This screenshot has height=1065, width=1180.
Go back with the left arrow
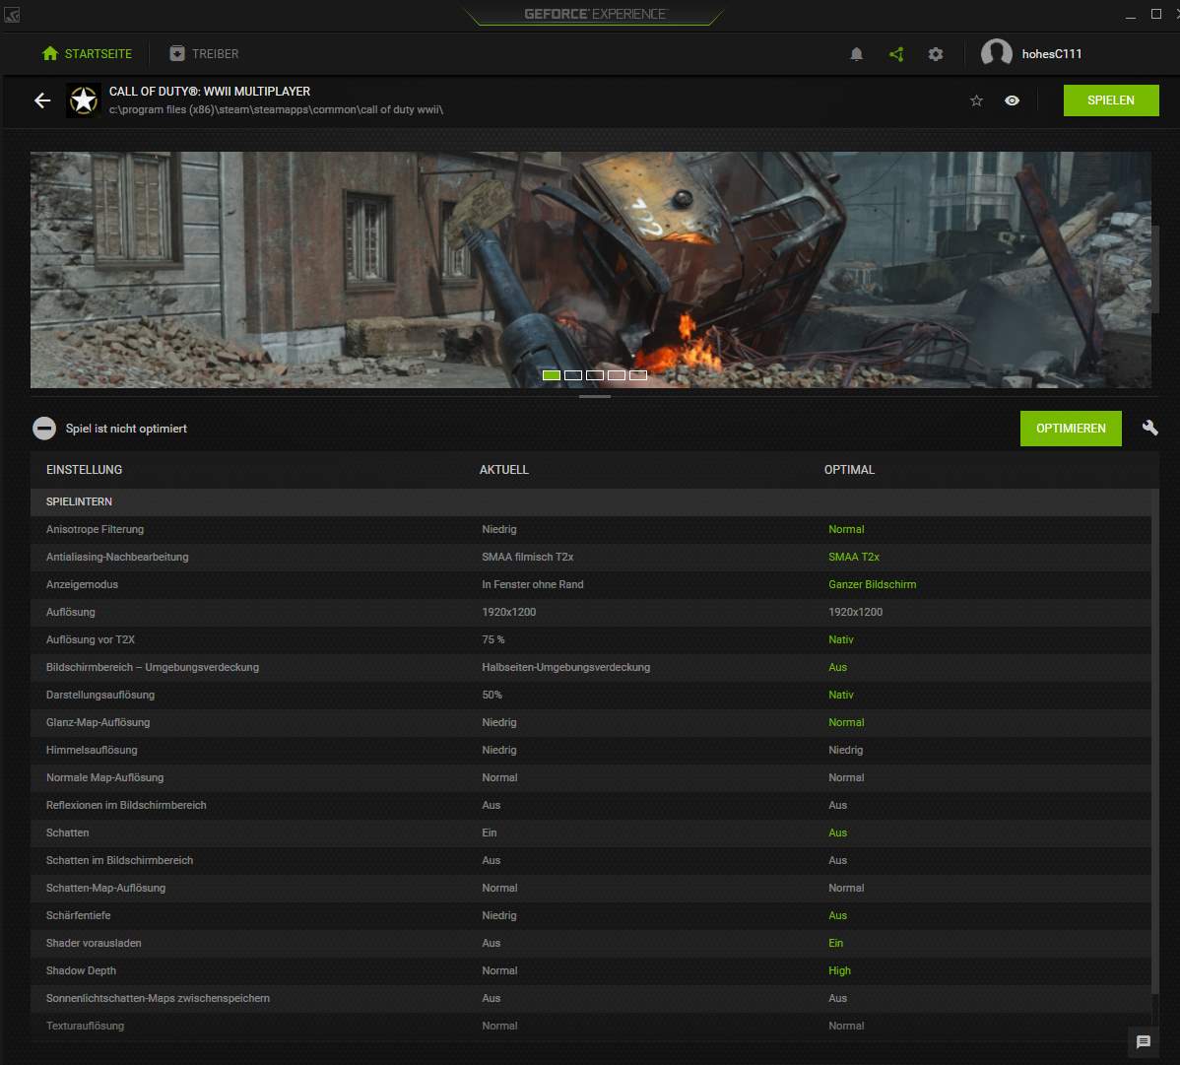click(x=42, y=100)
